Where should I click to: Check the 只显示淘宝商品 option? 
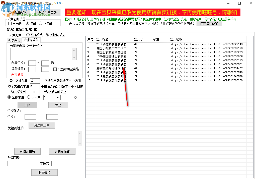tap(55, 69)
